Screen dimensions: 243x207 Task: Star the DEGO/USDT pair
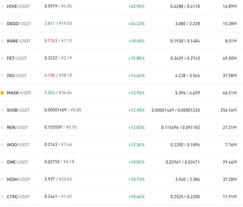(2, 24)
